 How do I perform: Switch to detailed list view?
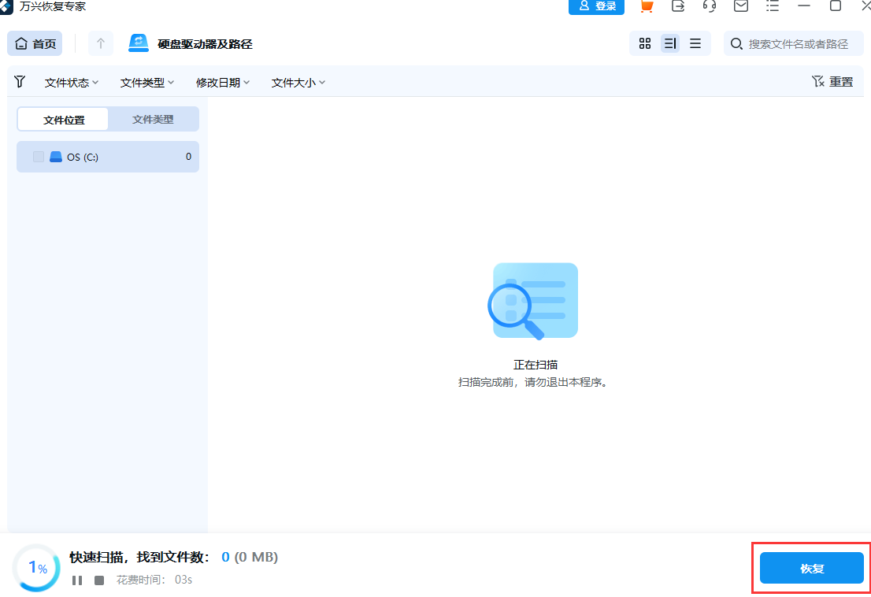(670, 43)
